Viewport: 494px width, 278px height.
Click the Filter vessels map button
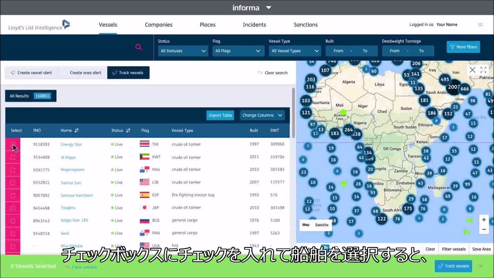[x=454, y=249]
